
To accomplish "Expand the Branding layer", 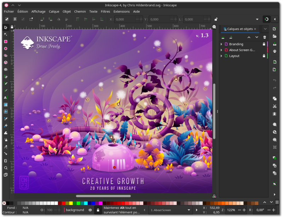I will [221, 44].
